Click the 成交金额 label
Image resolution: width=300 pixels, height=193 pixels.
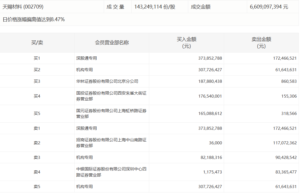pos(201,7)
